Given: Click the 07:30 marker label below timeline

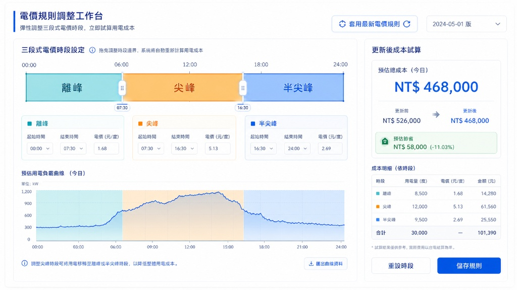Looking at the screenshot, I should 122,108.
